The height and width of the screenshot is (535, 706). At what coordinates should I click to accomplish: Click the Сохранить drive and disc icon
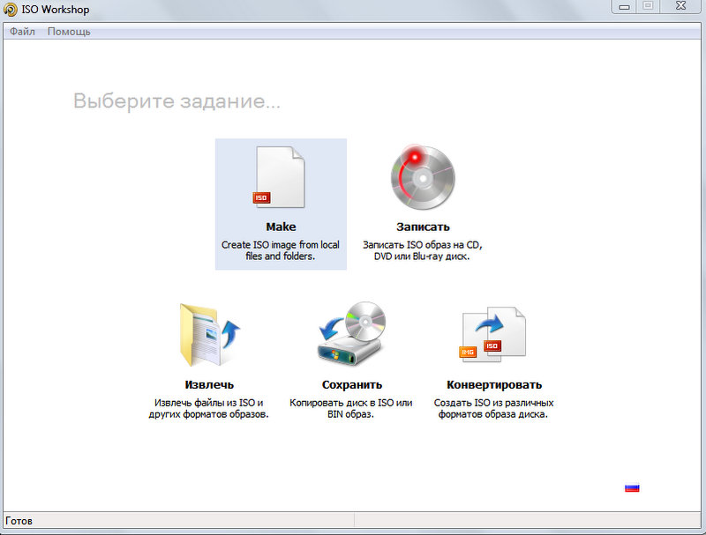click(352, 333)
